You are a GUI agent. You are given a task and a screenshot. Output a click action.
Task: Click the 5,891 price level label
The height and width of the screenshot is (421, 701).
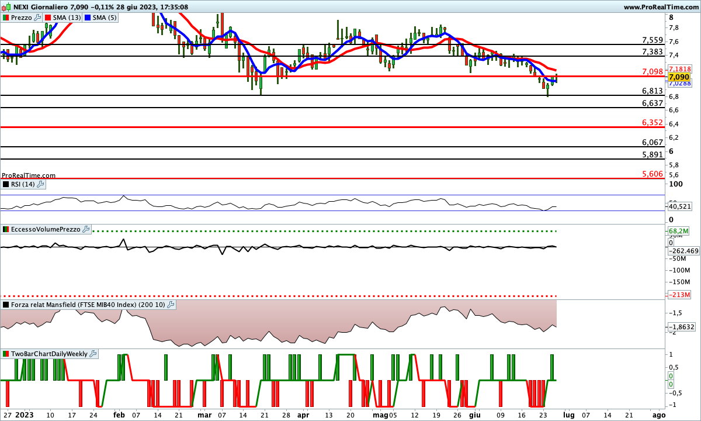click(x=653, y=155)
